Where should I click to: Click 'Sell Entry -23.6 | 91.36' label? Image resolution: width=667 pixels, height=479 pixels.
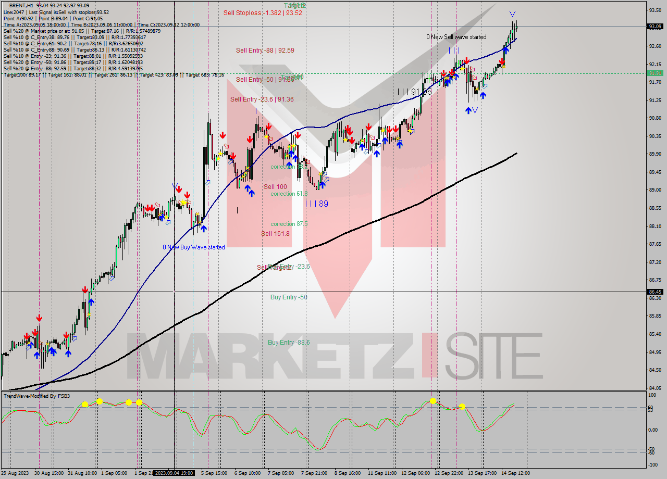tap(262, 99)
